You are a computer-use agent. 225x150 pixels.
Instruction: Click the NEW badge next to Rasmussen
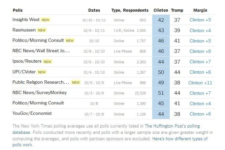pyautogui.click(x=42, y=30)
